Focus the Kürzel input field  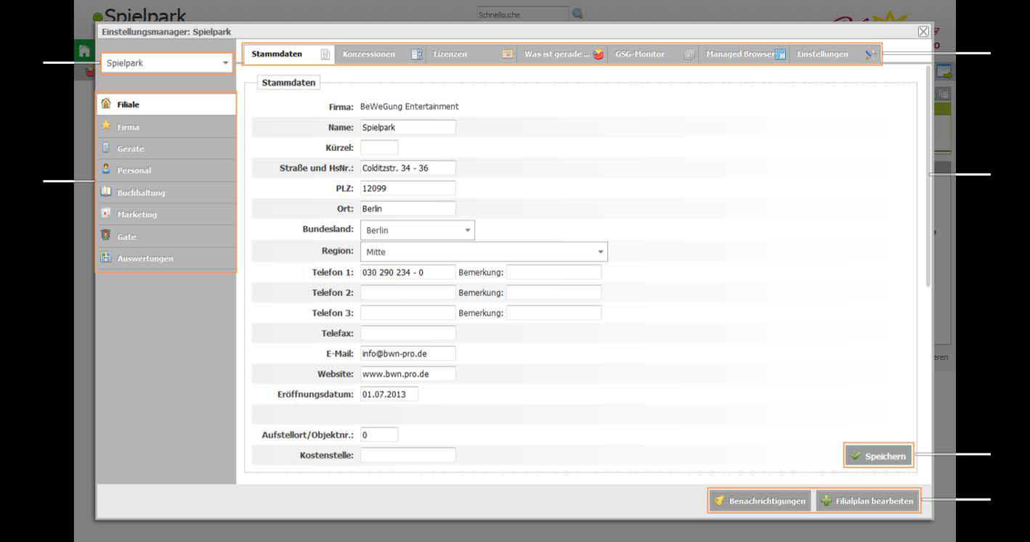[x=379, y=147]
